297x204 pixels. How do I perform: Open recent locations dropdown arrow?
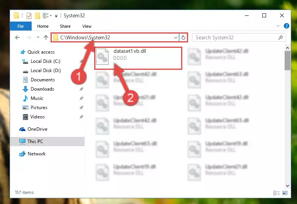[38, 37]
